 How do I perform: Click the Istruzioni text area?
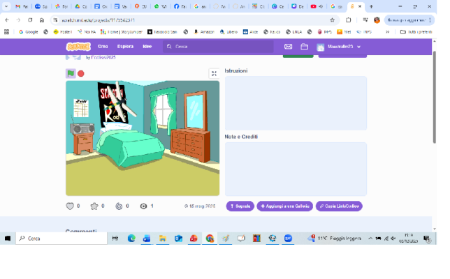[296, 103]
